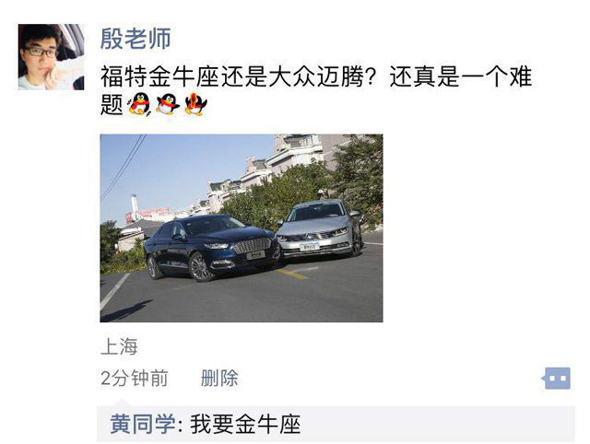This screenshot has width=590, height=444.
Task: Click the red billboard in the photo
Action: click(147, 214)
